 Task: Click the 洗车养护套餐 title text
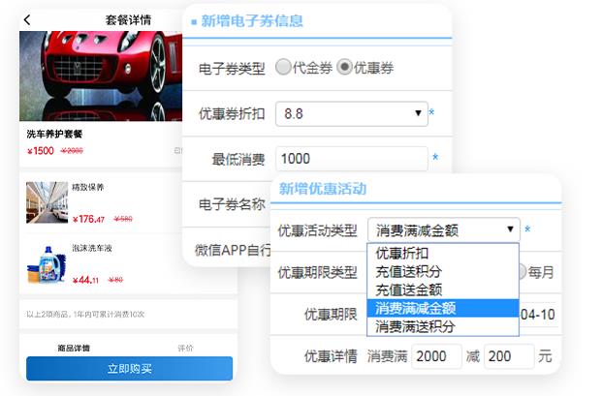click(54, 134)
